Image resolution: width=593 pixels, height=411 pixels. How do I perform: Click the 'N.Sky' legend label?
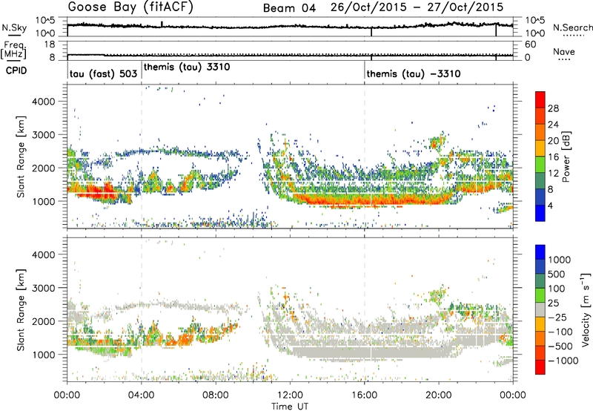click(x=14, y=27)
